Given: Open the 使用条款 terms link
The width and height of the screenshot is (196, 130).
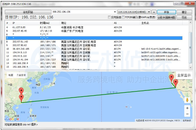Looking at the screenshot, I should (x=187, y=121).
